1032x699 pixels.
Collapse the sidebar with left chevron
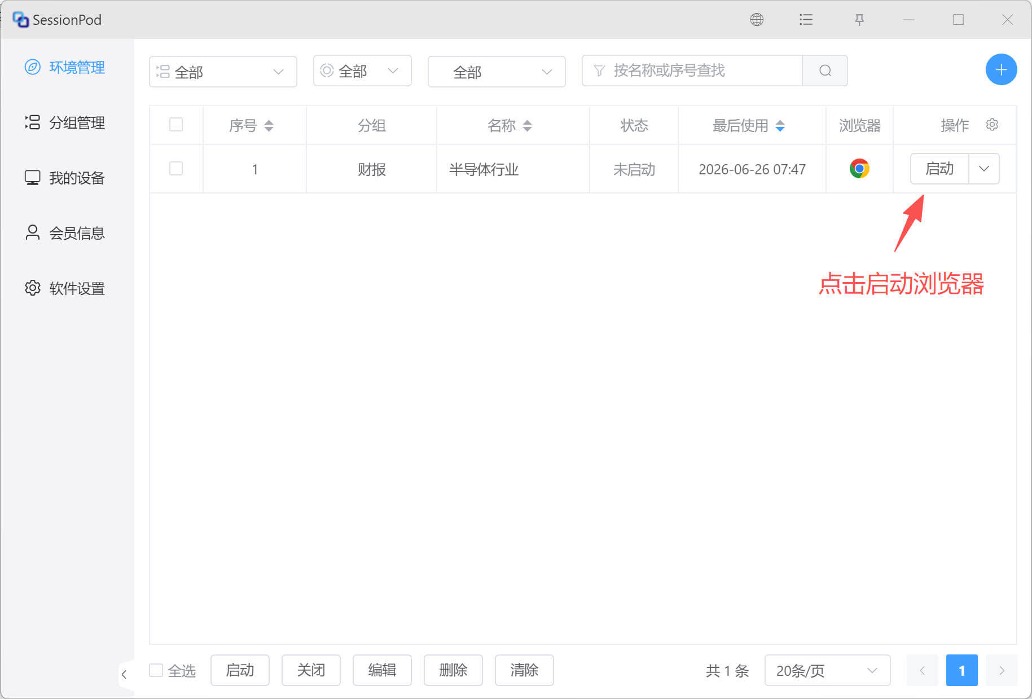tap(124, 674)
